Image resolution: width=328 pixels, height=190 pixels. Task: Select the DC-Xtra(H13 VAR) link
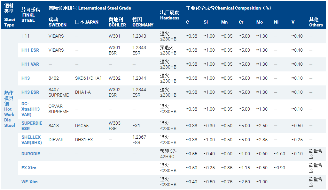point(31,109)
